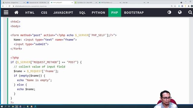The height and width of the screenshot is (108, 193).
Task: Go forward in browser history
Action: point(6,6)
